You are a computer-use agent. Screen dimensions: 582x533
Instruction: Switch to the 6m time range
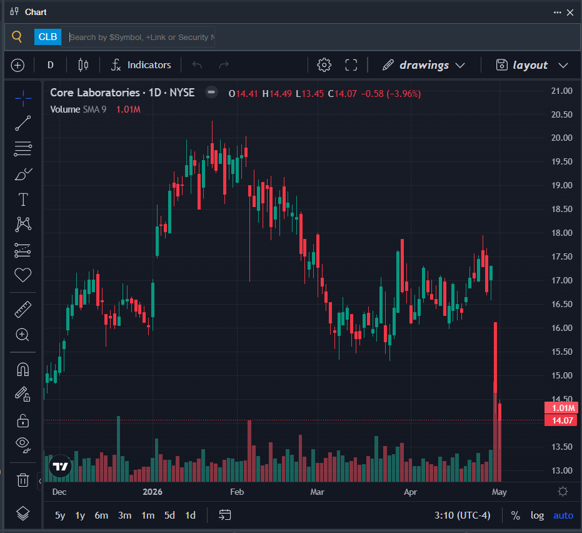coord(101,515)
